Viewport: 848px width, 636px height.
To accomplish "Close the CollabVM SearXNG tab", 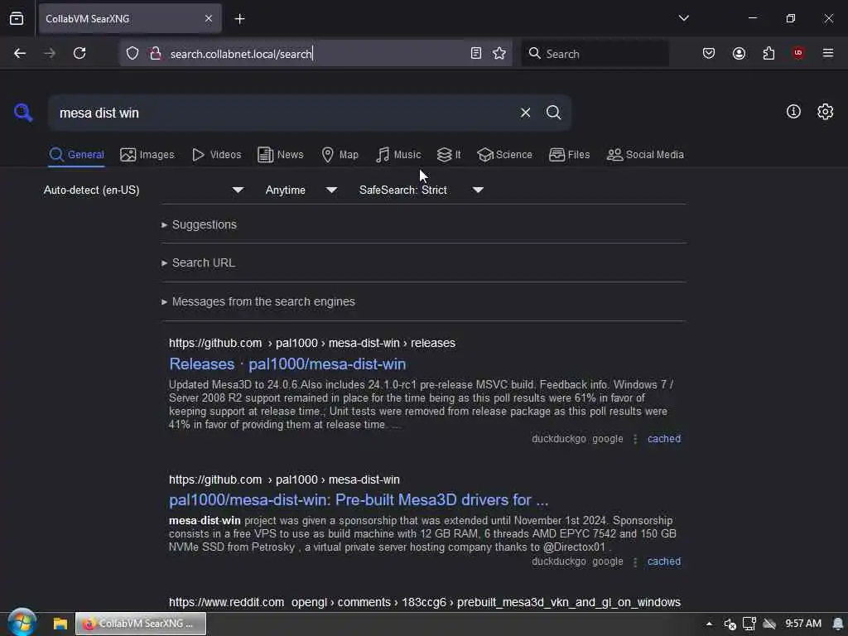I will pos(208,18).
